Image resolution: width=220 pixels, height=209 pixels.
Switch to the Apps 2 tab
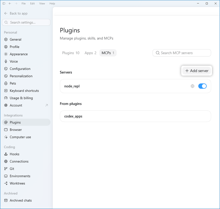point(90,53)
